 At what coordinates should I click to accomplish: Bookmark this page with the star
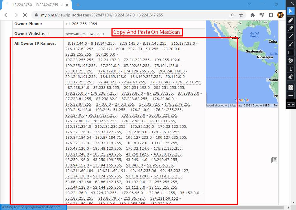(x=241, y=15)
